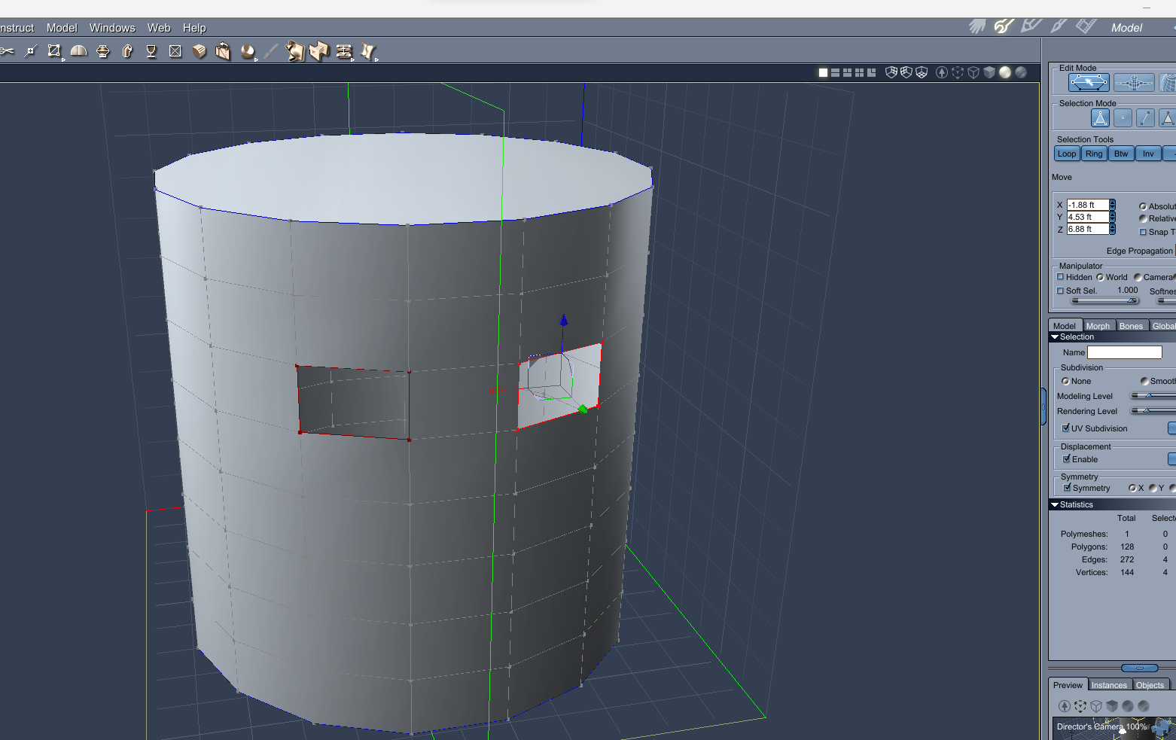Click the Loop selection button
This screenshot has height=740, width=1176.
(x=1066, y=154)
